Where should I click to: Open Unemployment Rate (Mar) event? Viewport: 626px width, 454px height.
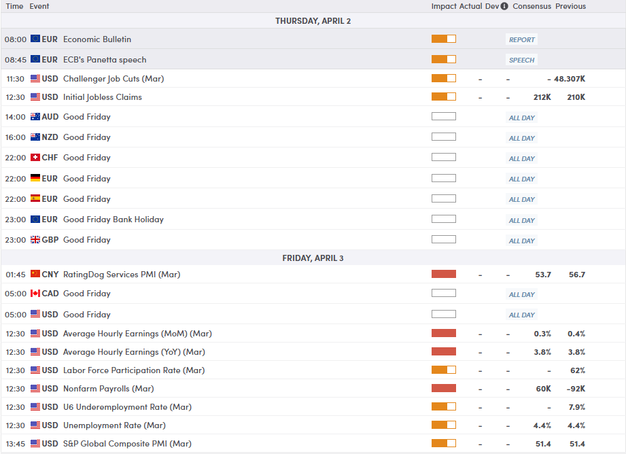(114, 425)
